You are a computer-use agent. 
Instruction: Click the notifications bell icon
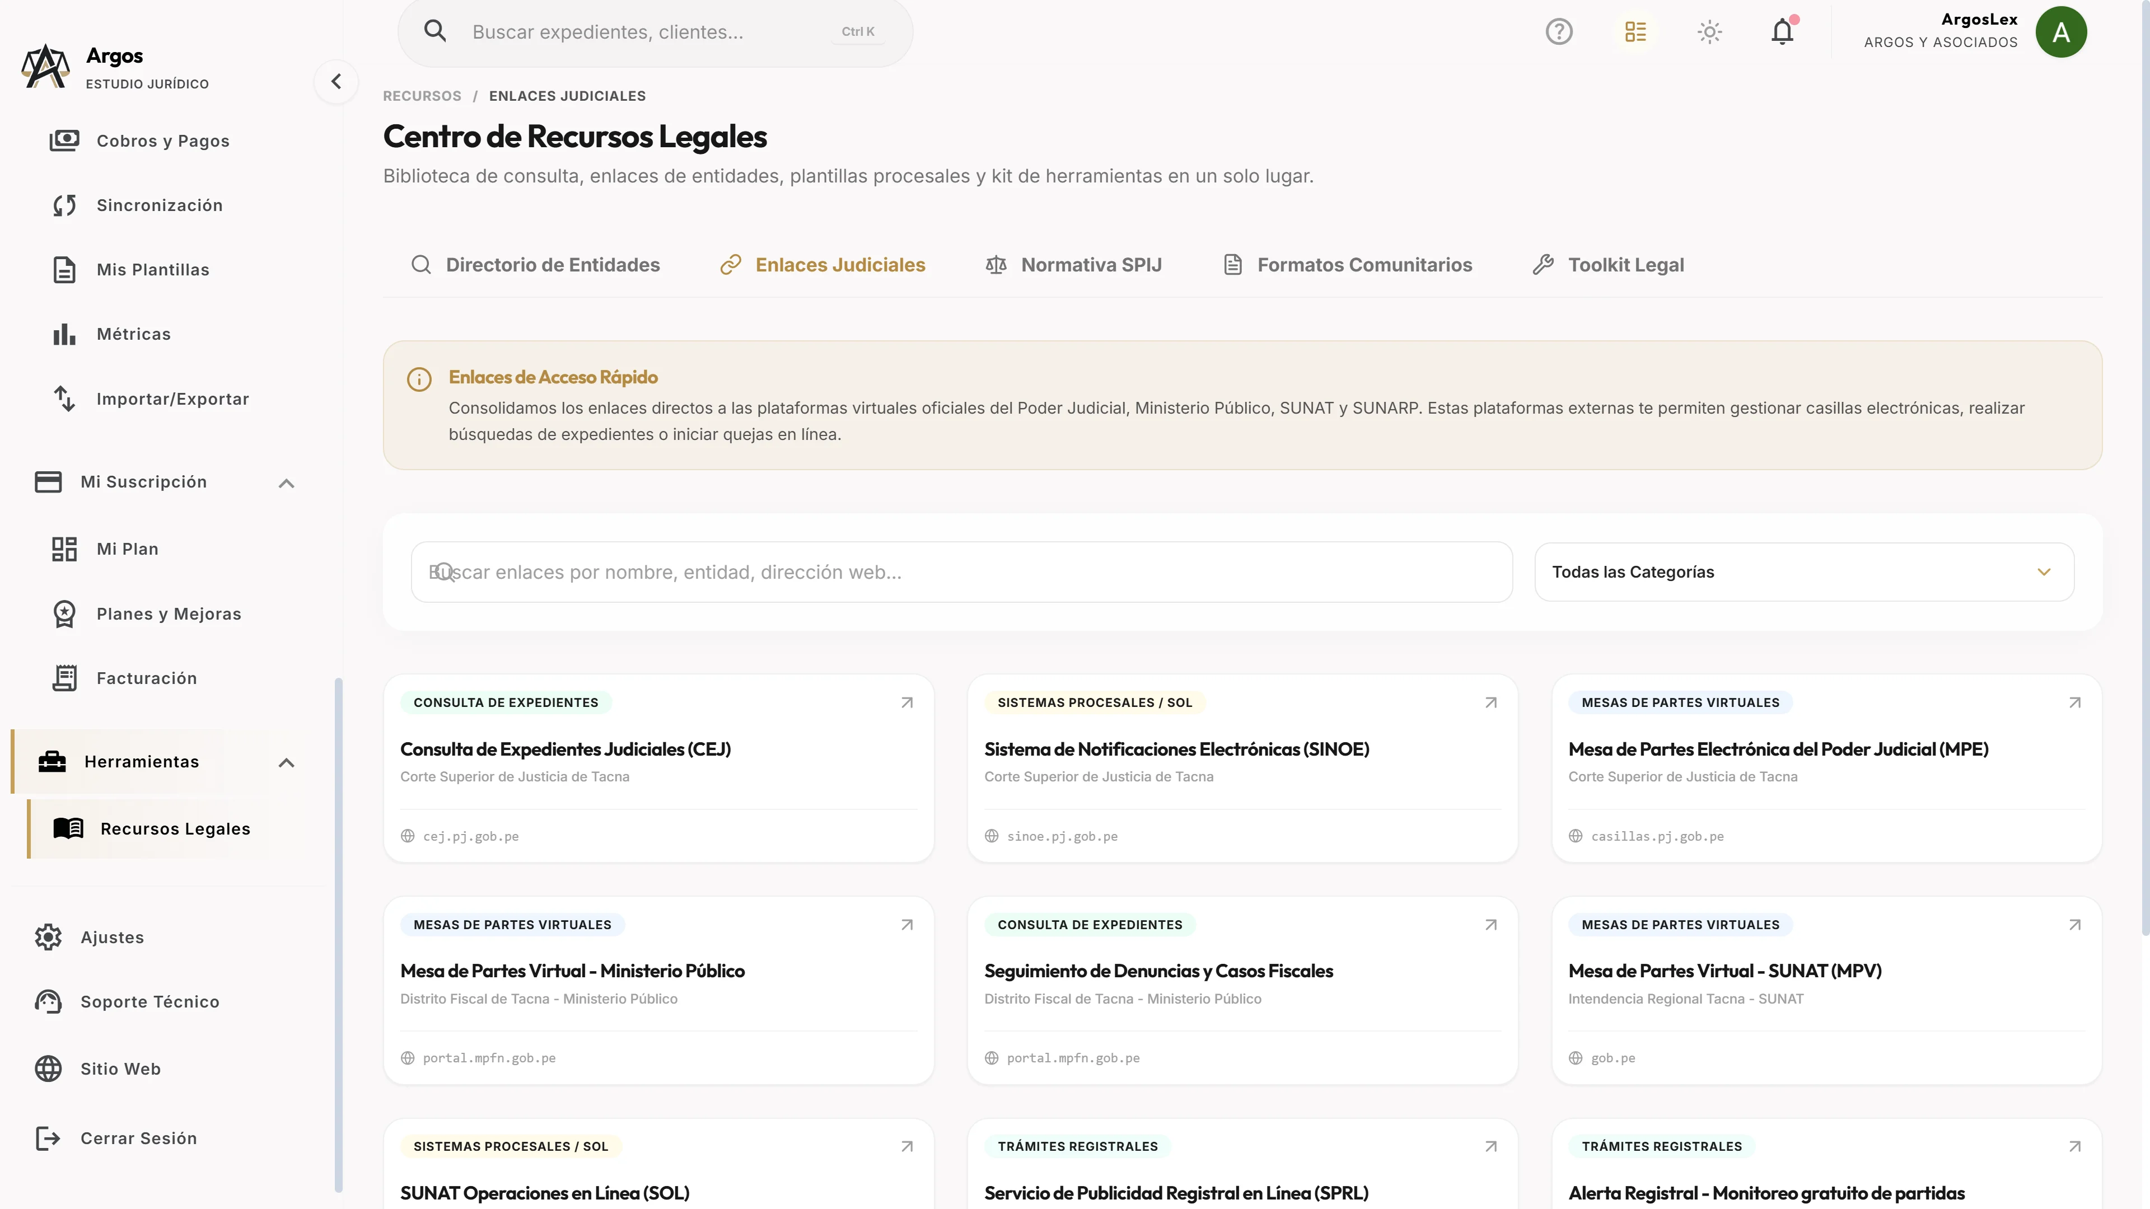pos(1782,32)
